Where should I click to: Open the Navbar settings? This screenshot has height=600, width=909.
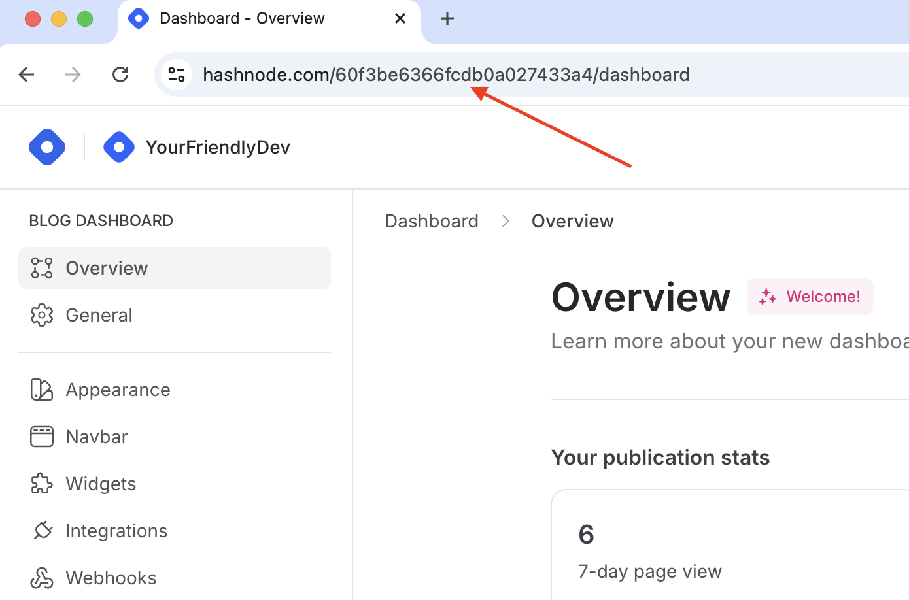coord(175,437)
